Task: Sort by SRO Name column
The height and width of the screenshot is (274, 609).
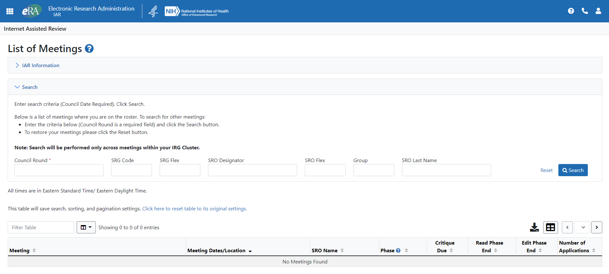Action: 342,251
